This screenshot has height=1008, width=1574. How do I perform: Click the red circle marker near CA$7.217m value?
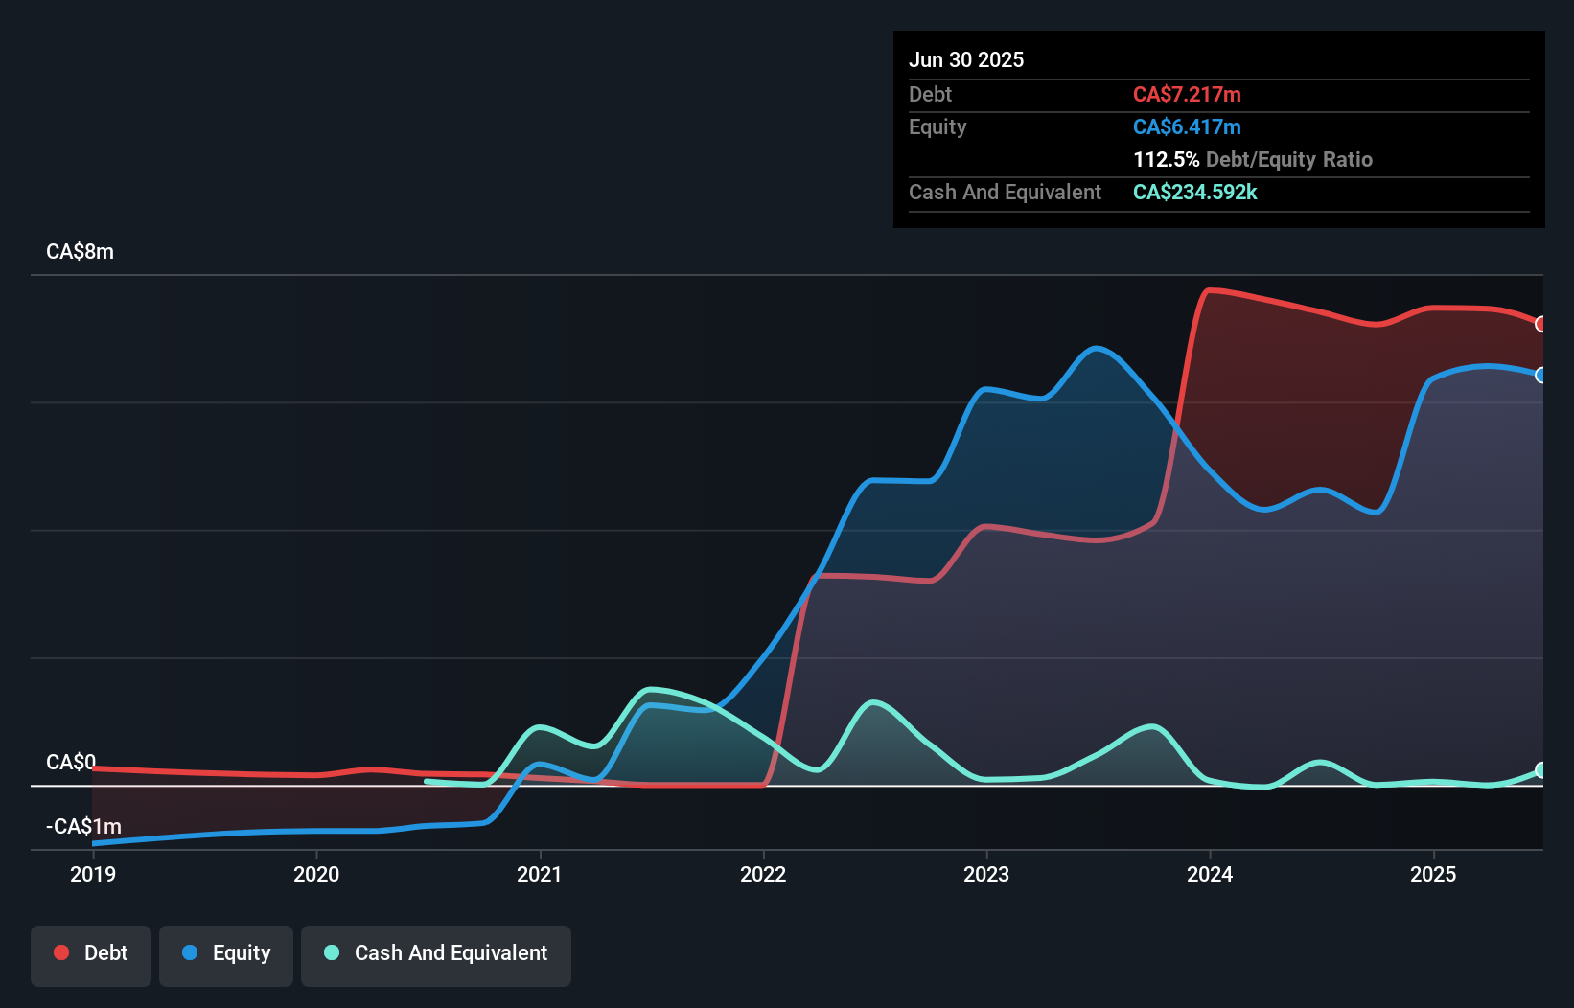[x=1540, y=326]
